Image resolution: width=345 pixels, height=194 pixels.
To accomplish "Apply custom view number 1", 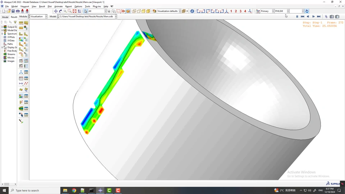I will pyautogui.click(x=231, y=11).
